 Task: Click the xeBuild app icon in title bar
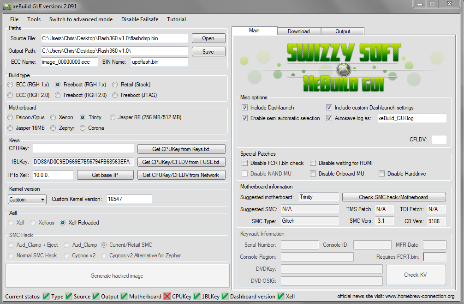(7, 6)
